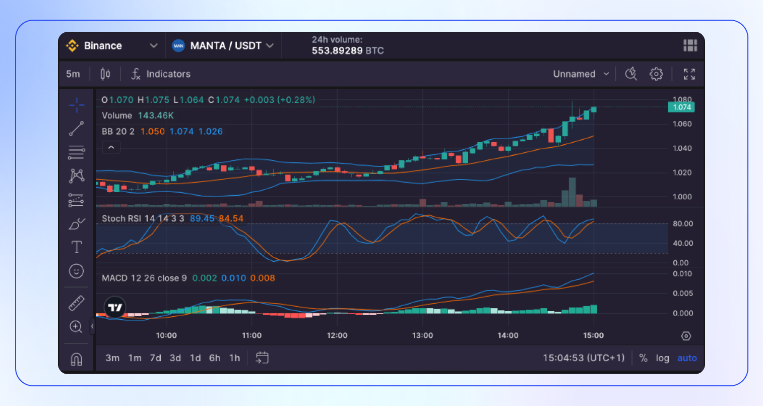Open the candlestick chart style selector
The image size is (763, 406).
[105, 74]
